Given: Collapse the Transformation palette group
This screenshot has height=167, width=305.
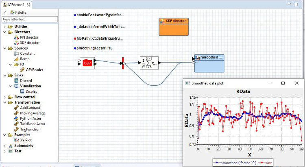Looking at the screenshot, I should point(5,102).
